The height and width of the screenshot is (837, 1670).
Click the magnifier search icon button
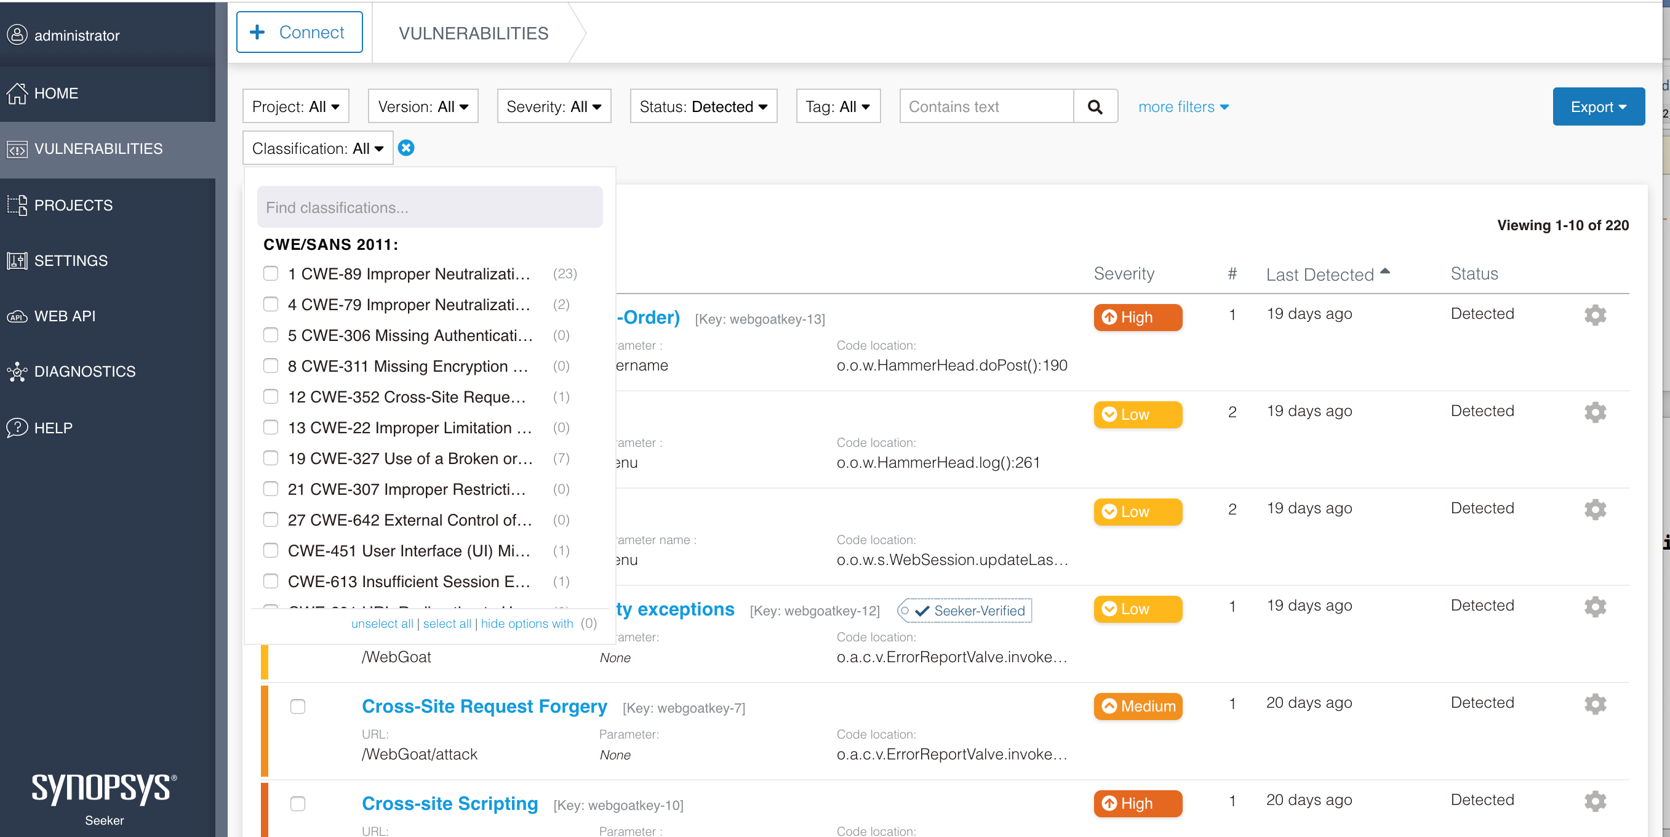(x=1095, y=106)
